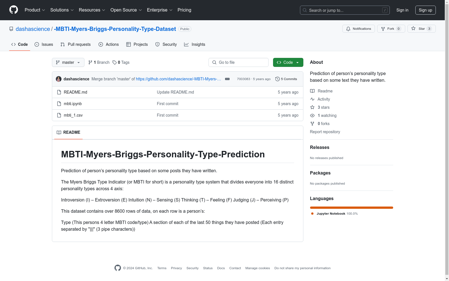Image resolution: width=449 pixels, height=281 pixels.
Task: Click Sign in
Action: pos(402,10)
